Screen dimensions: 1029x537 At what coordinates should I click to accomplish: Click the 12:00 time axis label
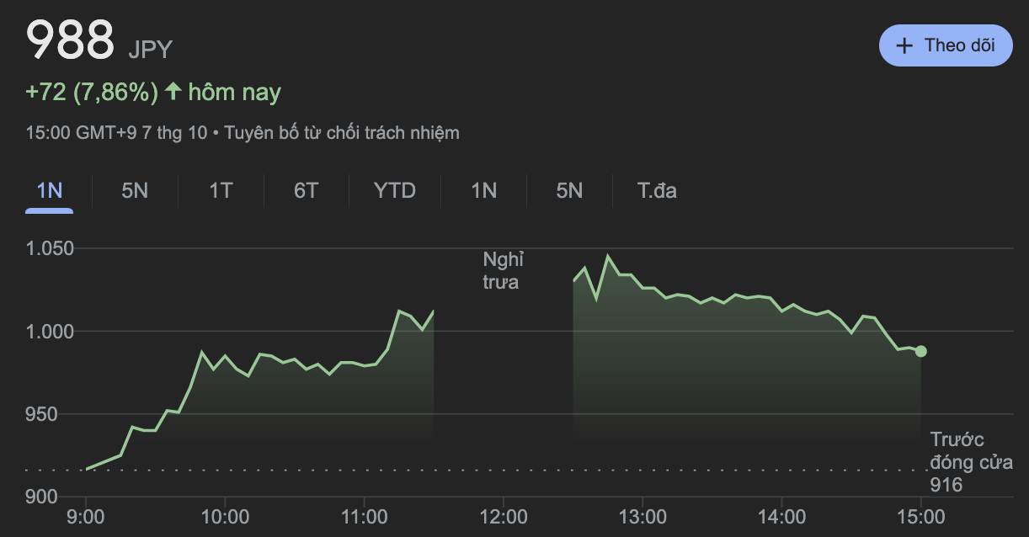(x=503, y=514)
